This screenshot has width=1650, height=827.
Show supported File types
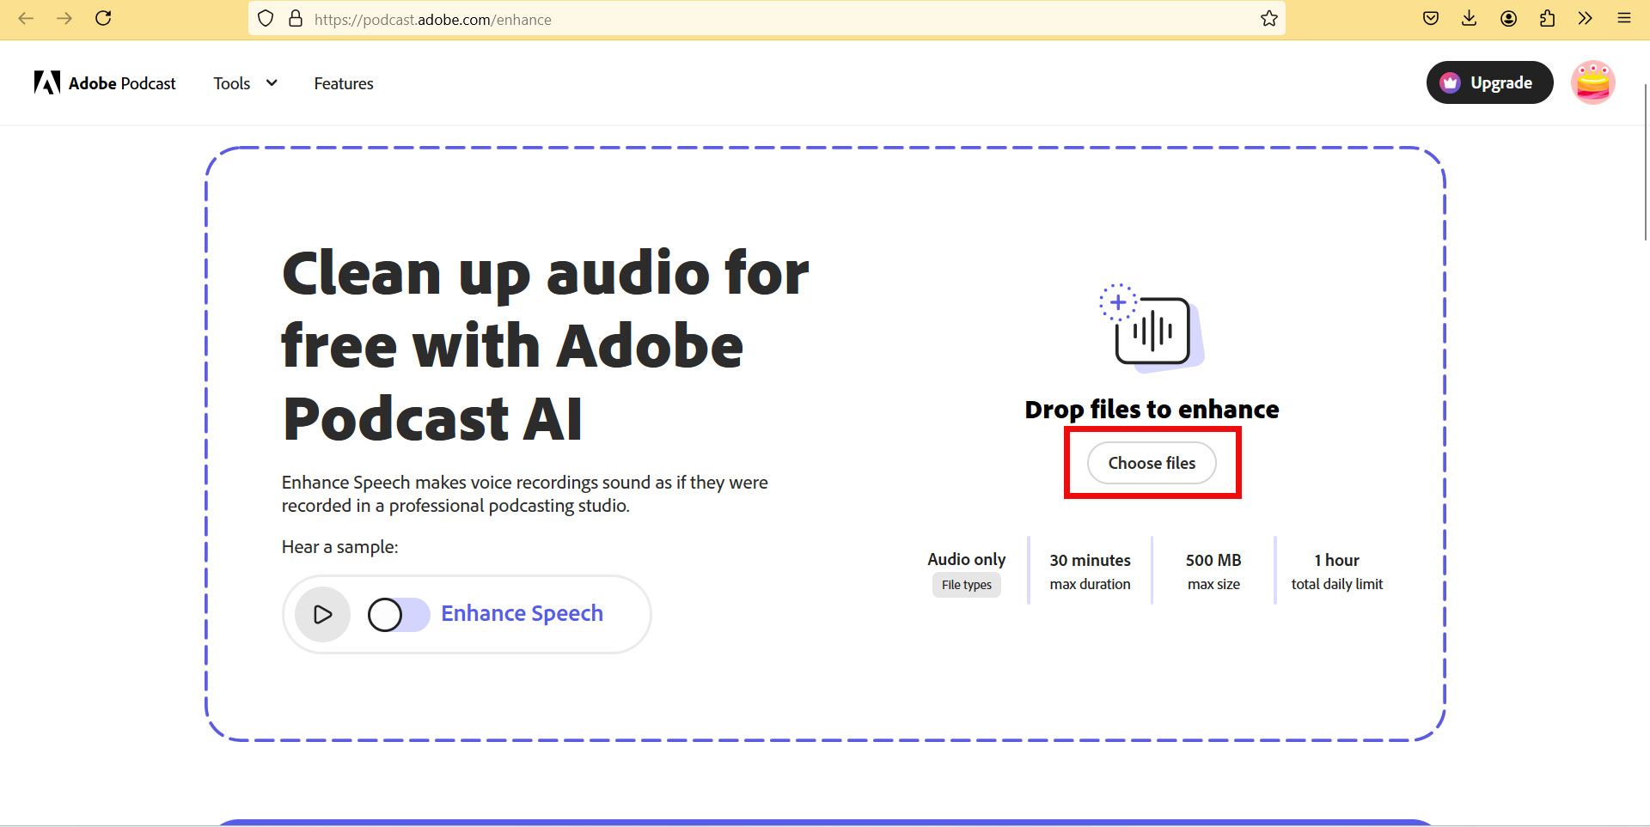coord(966,585)
